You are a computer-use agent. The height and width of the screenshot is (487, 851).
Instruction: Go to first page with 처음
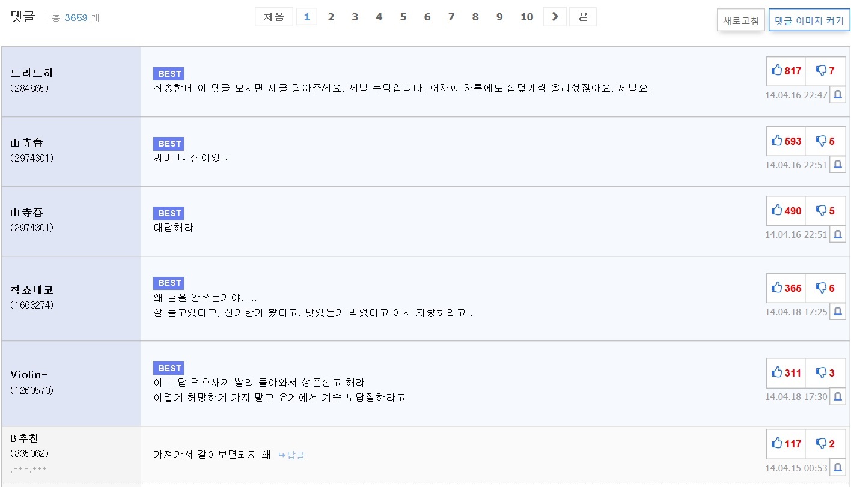point(273,17)
